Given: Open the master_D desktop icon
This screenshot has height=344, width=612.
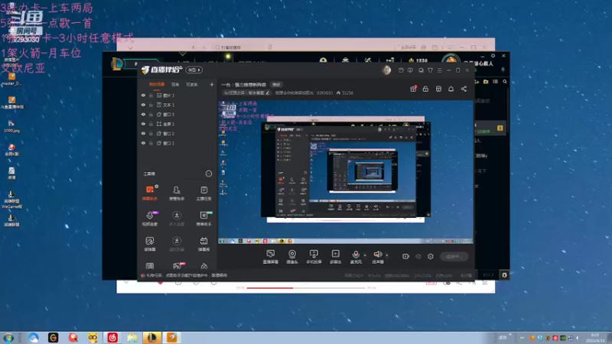Looking at the screenshot, I should coord(11,79).
